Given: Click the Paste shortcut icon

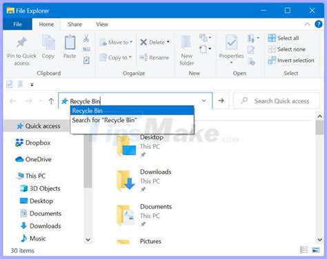Looking at the screenshot, I should (x=86, y=61).
